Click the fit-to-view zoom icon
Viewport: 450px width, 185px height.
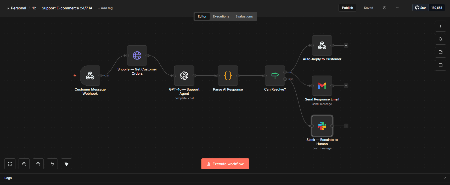(x=10, y=164)
